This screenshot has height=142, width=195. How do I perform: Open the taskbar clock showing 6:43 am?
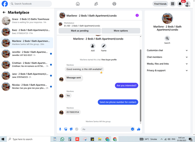coord(181,139)
